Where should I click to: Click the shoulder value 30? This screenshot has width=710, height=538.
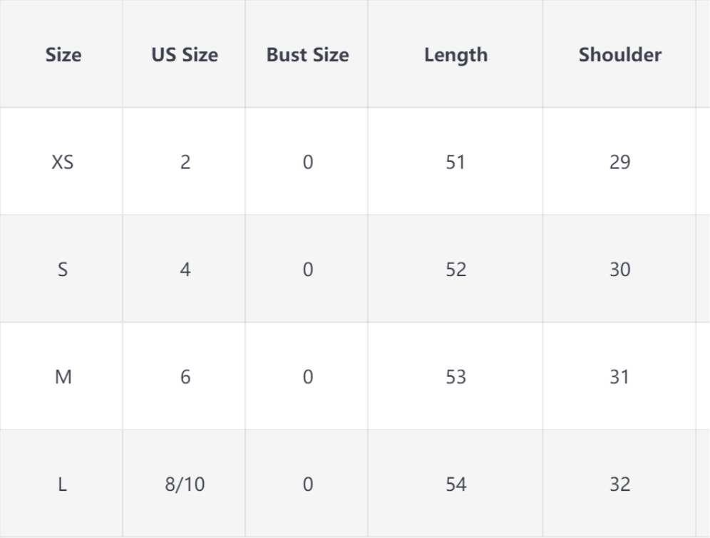(619, 270)
